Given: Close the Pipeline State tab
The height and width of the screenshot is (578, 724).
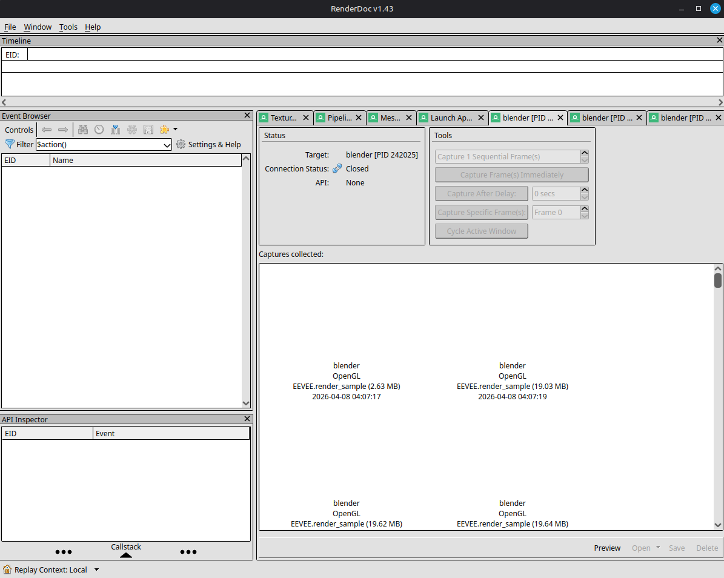Looking at the screenshot, I should click(x=359, y=118).
